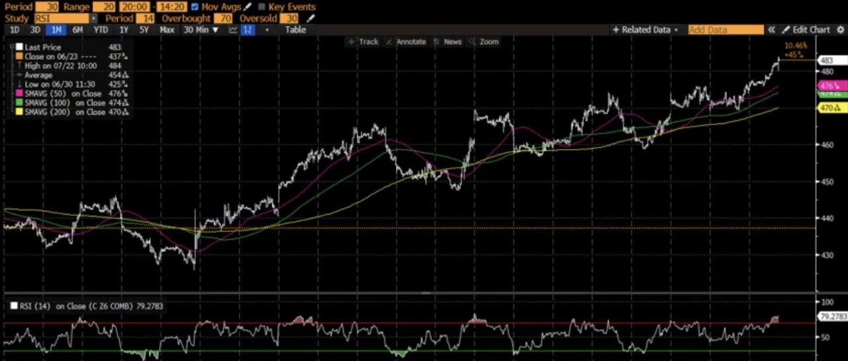The image size is (848, 361).
Task: Click the pencil icon beside Mov Avgs
Action: click(248, 7)
